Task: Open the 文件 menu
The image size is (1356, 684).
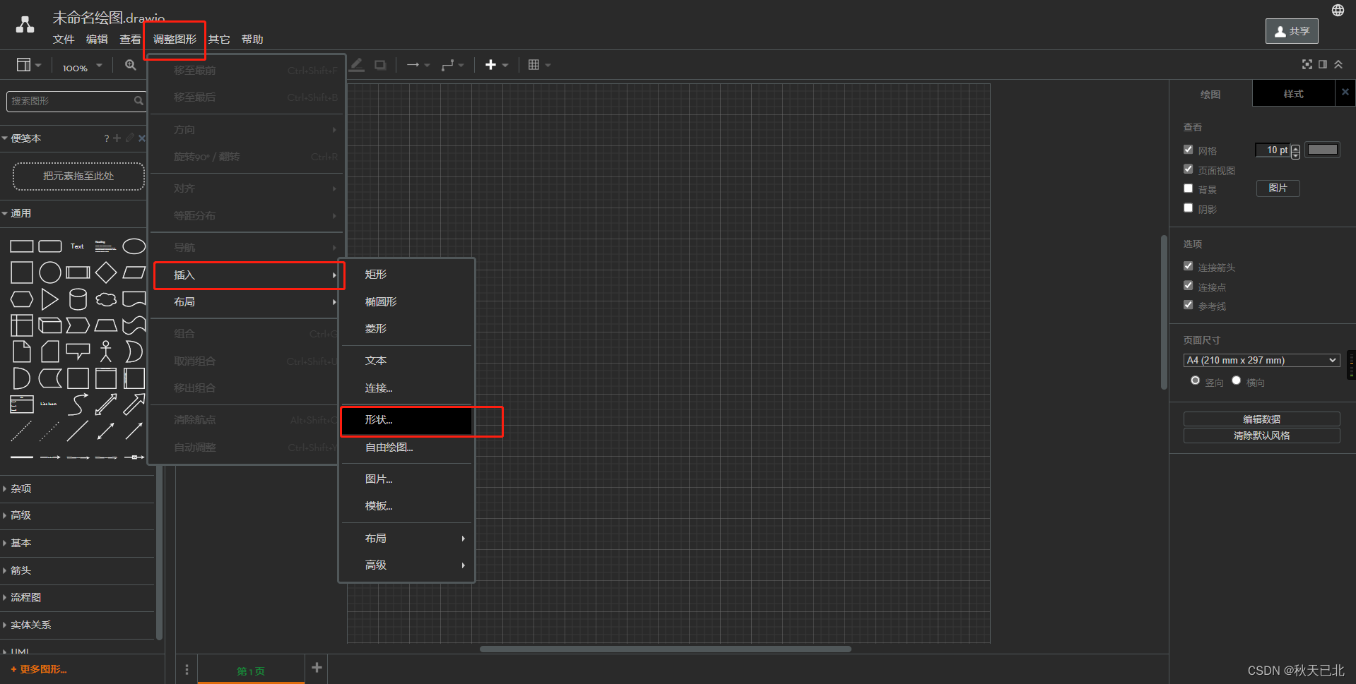Action: pyautogui.click(x=64, y=40)
